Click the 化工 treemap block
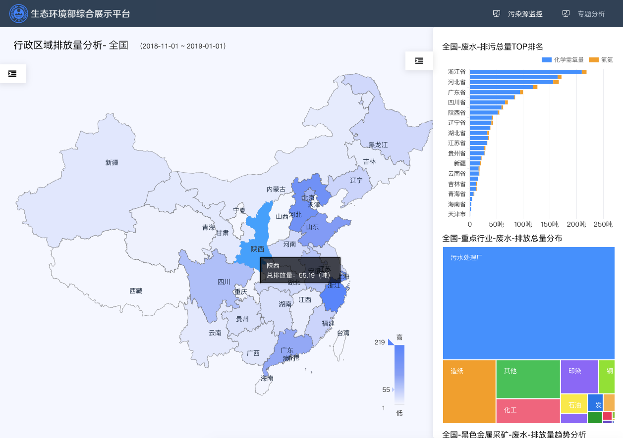The image size is (623, 438). [528, 411]
